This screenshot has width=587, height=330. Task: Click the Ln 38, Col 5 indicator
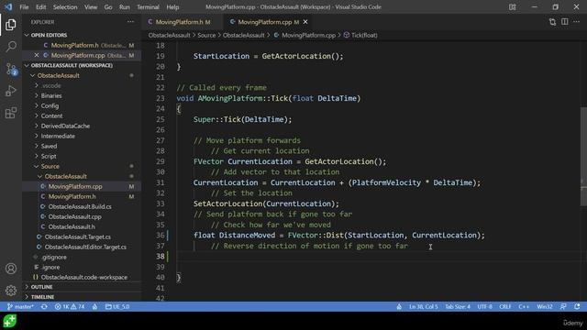tap(424, 307)
